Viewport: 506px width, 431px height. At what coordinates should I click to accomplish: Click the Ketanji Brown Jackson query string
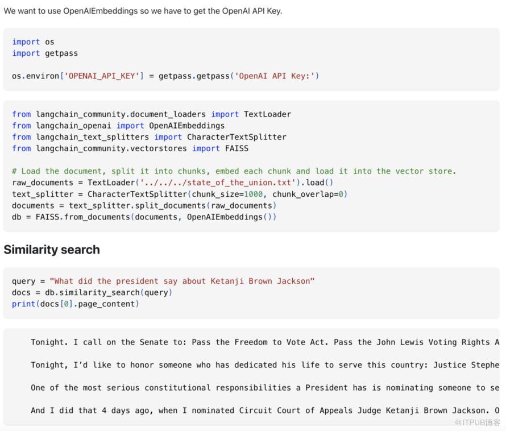(x=182, y=281)
